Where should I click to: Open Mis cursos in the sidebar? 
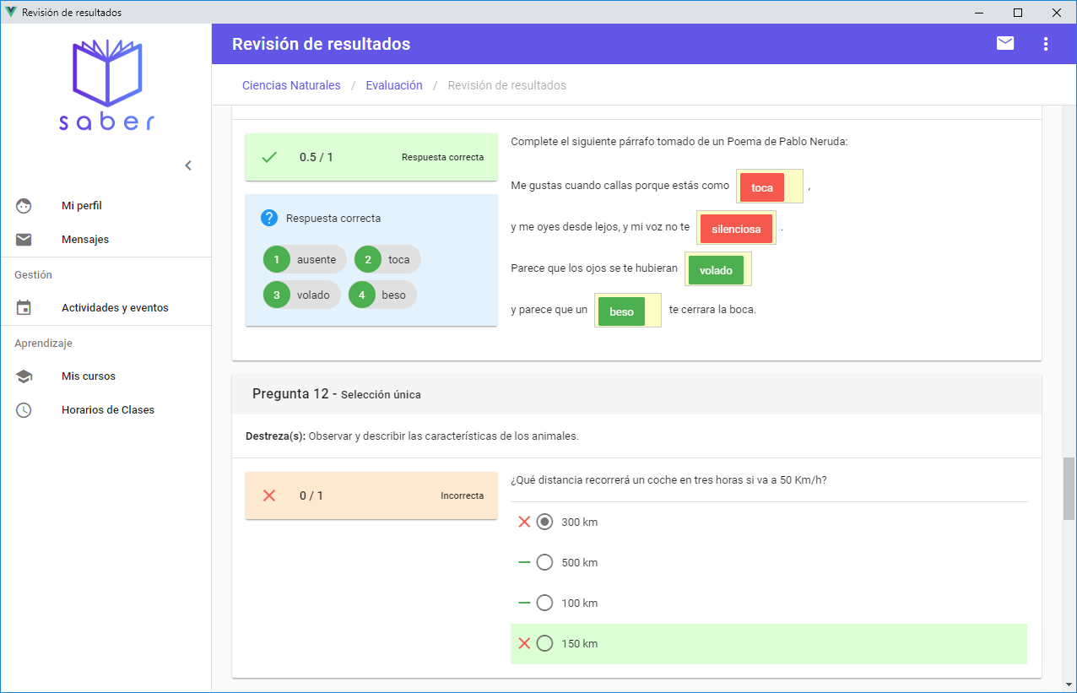(x=106, y=376)
